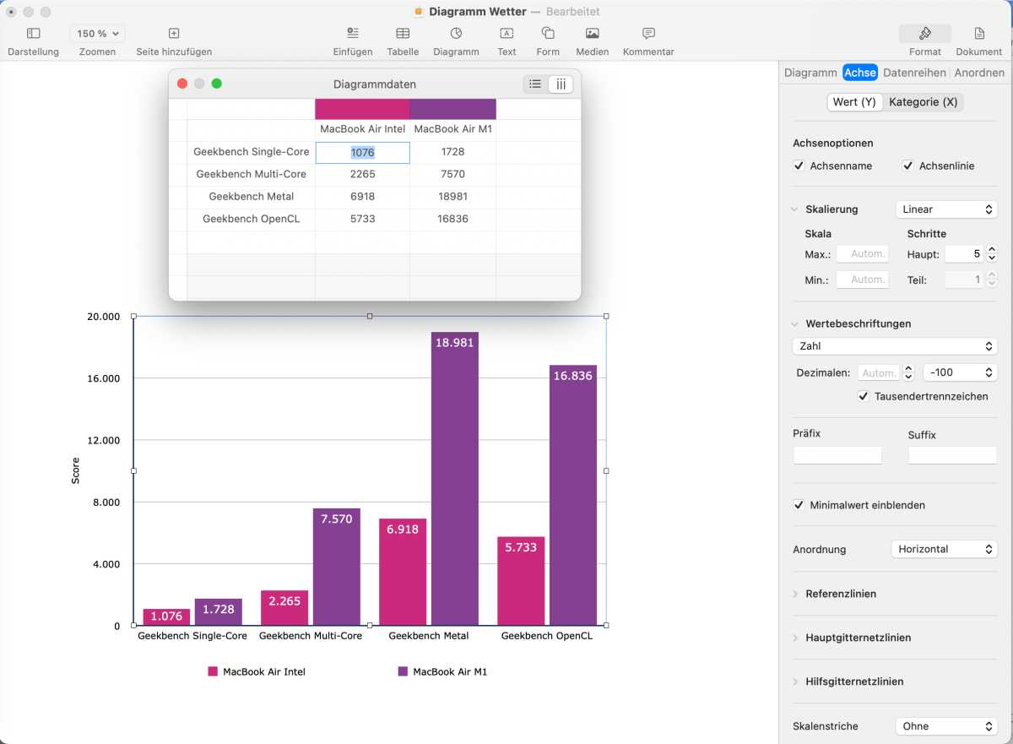
Task: Select the 1076 cell in Diagrammdaten
Action: [363, 152]
